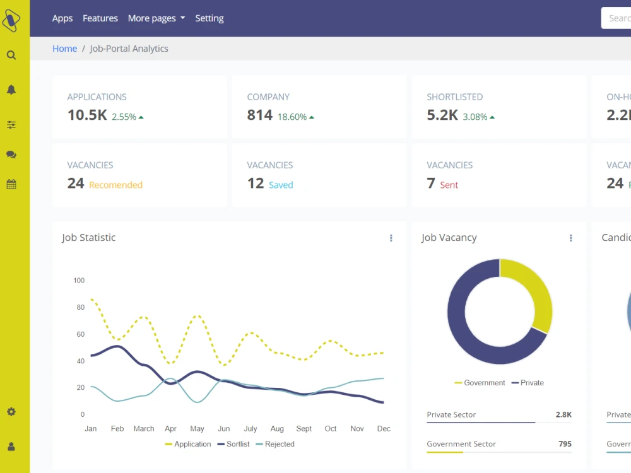Select the Shortlisted 5.2K card value
Viewport: 631px width, 473px height.
[x=442, y=115]
